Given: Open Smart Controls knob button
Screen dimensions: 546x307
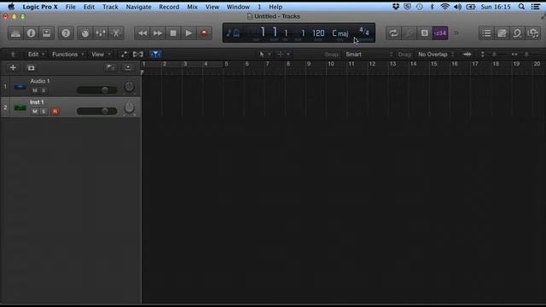Looking at the screenshot, I should coord(85,33).
